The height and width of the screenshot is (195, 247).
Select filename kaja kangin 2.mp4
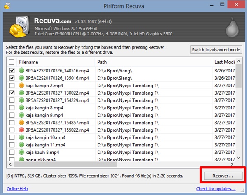coord(44,86)
